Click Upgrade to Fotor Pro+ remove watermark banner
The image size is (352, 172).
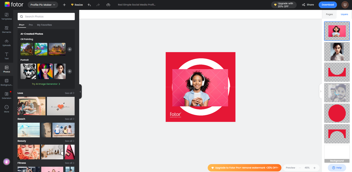point(244,168)
